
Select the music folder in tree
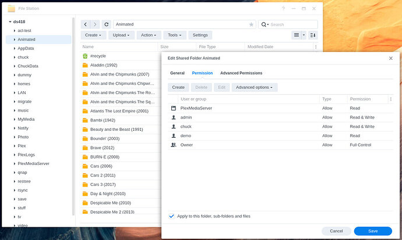coord(23,110)
